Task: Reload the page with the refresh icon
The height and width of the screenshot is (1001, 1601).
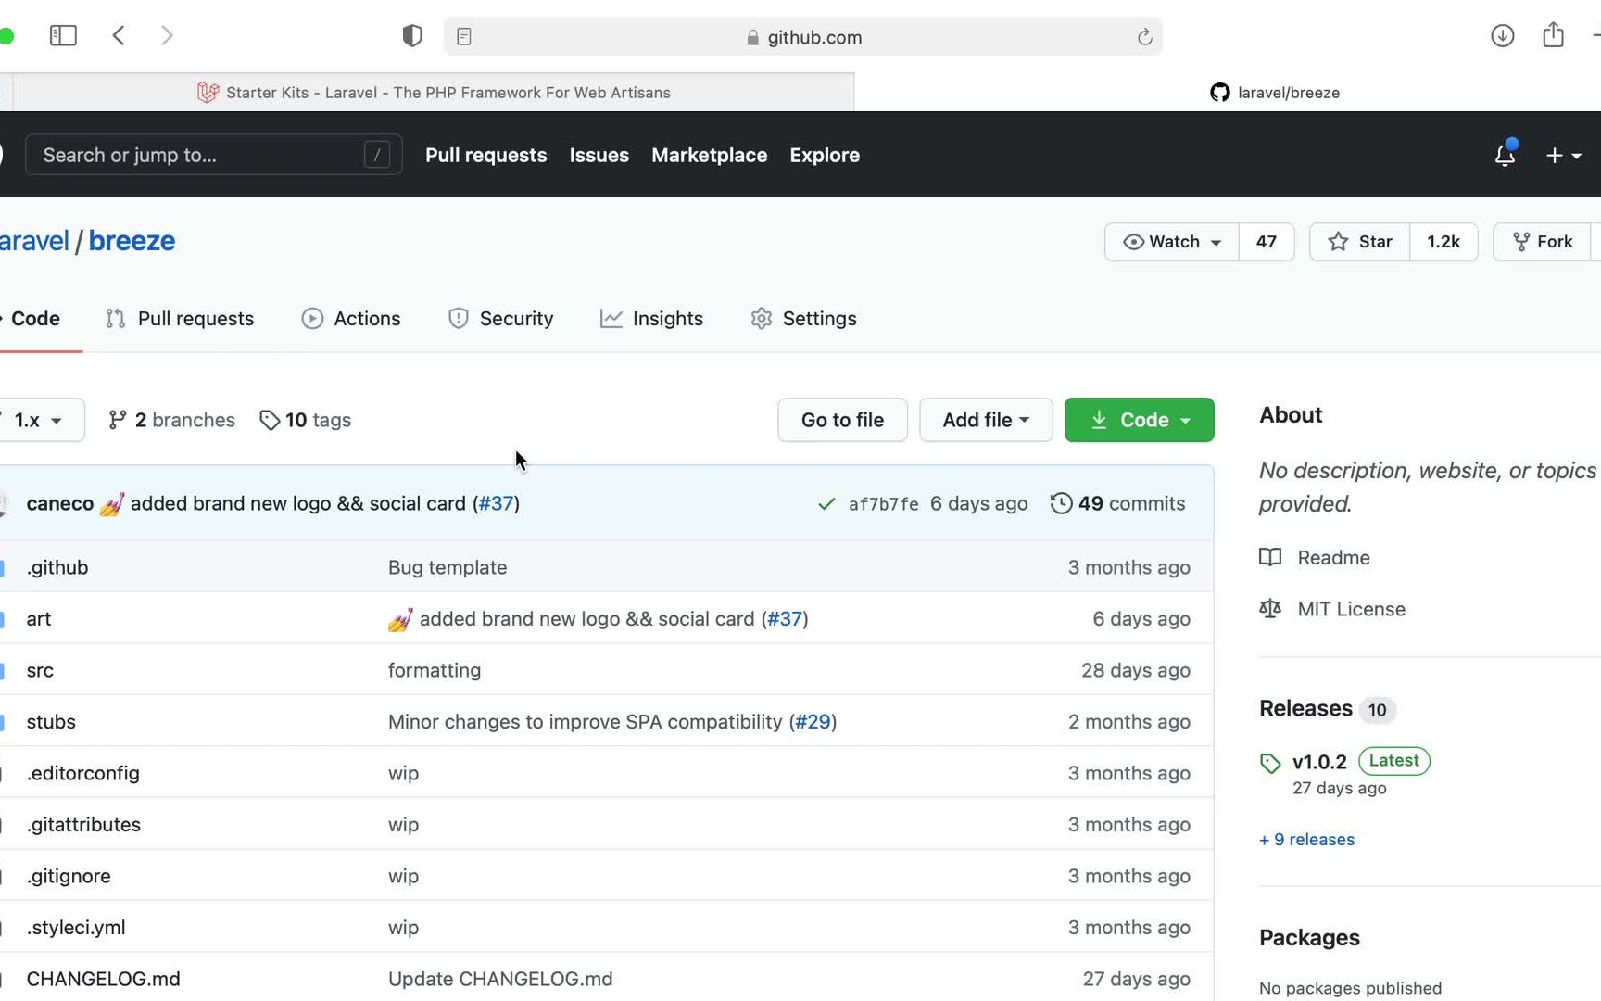Action: click(1144, 37)
